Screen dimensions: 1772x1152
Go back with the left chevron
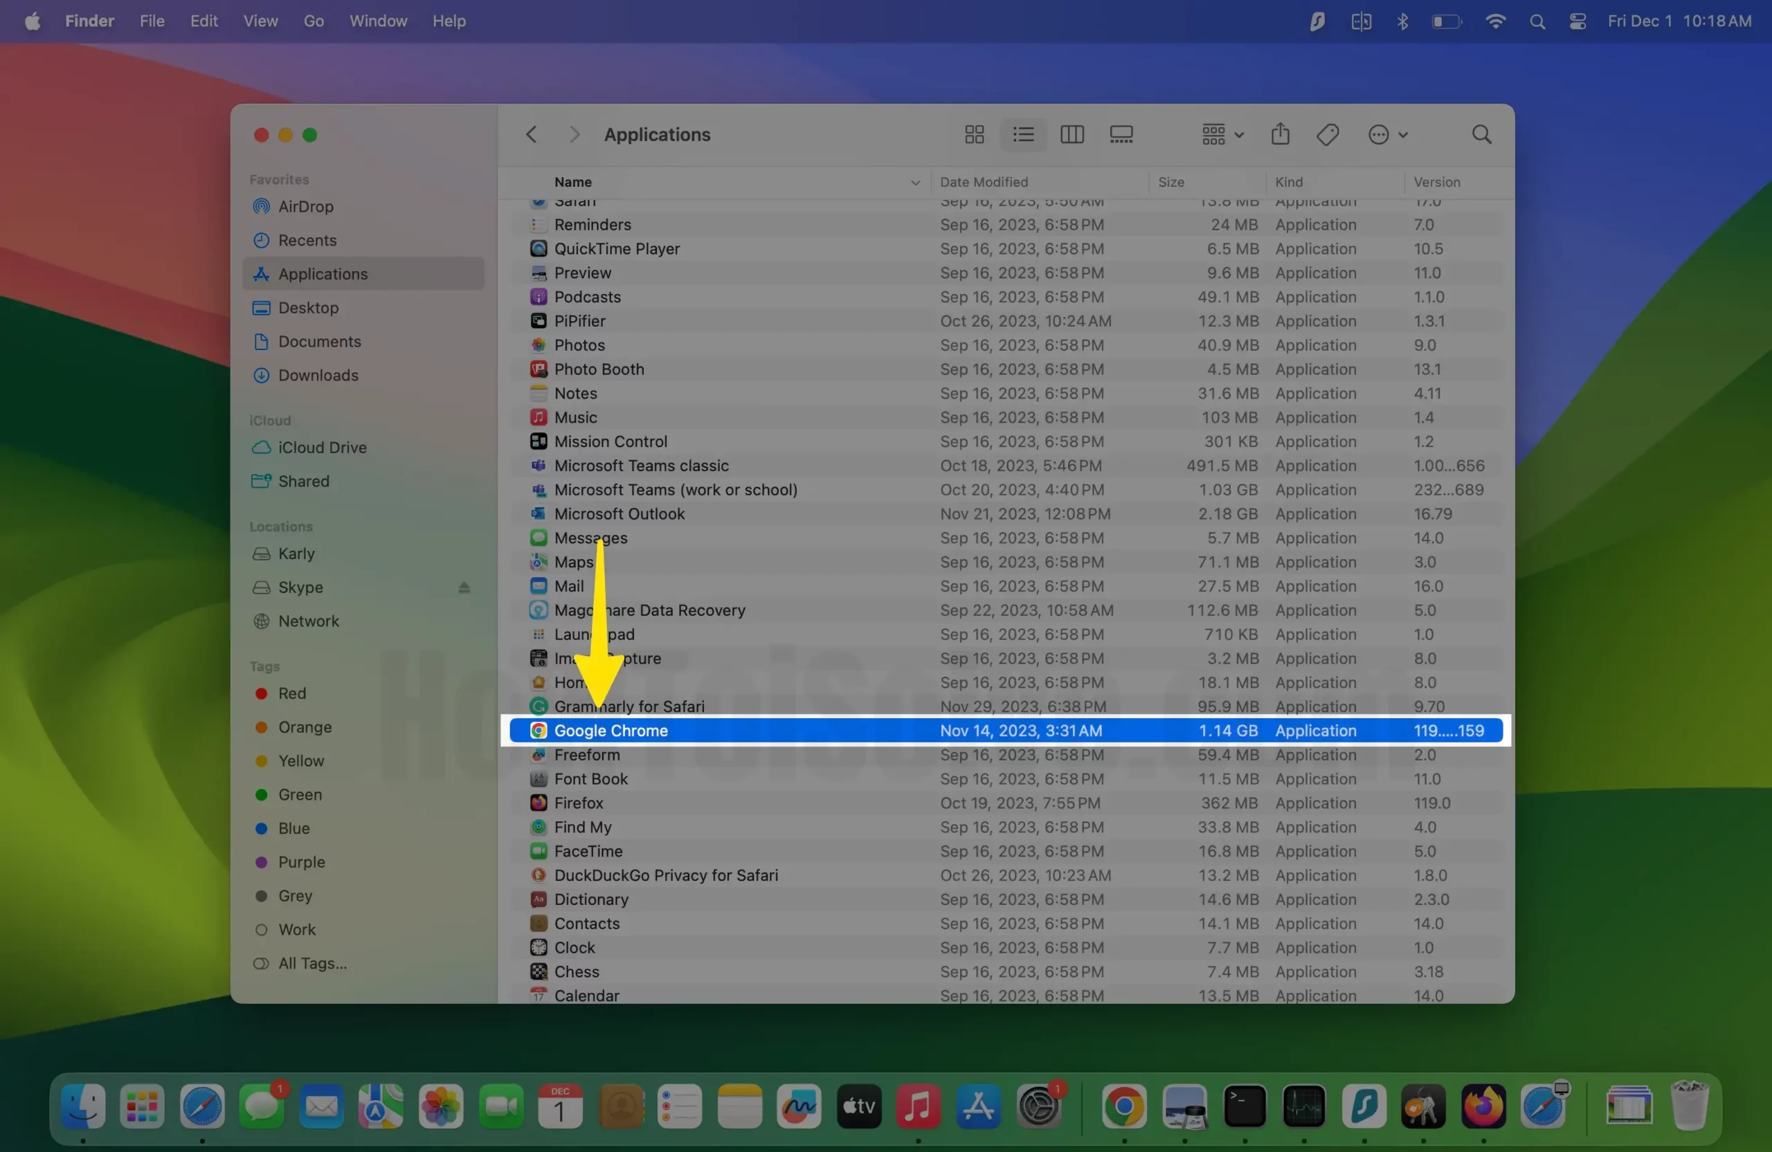tap(531, 135)
